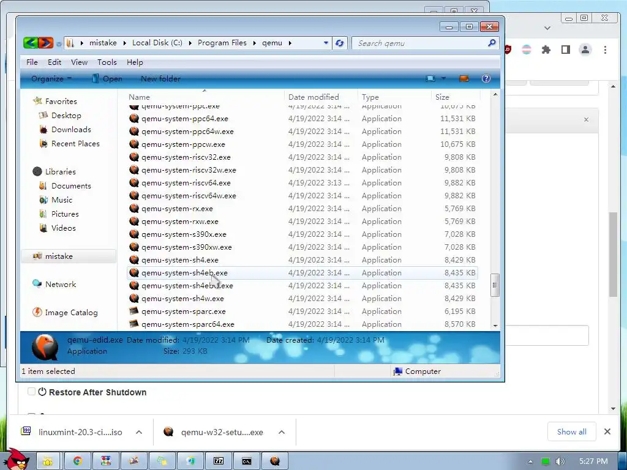
Task: Expand linuxmint iso download options
Action: (x=139, y=432)
